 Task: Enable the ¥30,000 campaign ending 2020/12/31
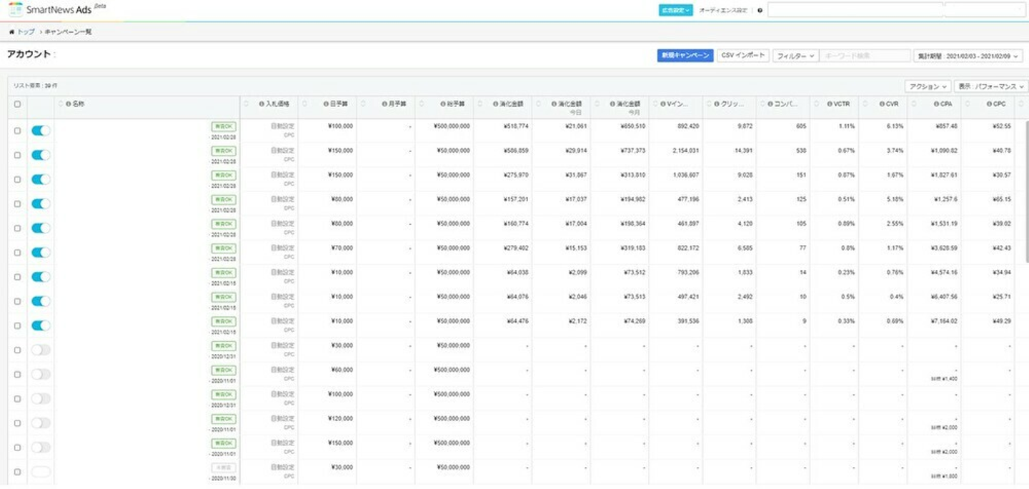41,349
